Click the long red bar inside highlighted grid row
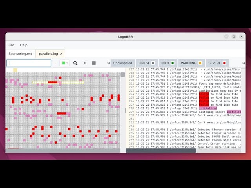The width and height of the screenshot is (251, 188). point(53,82)
